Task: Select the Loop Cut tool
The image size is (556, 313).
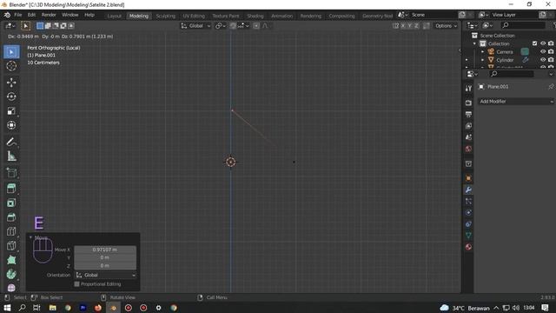Action: (x=11, y=231)
